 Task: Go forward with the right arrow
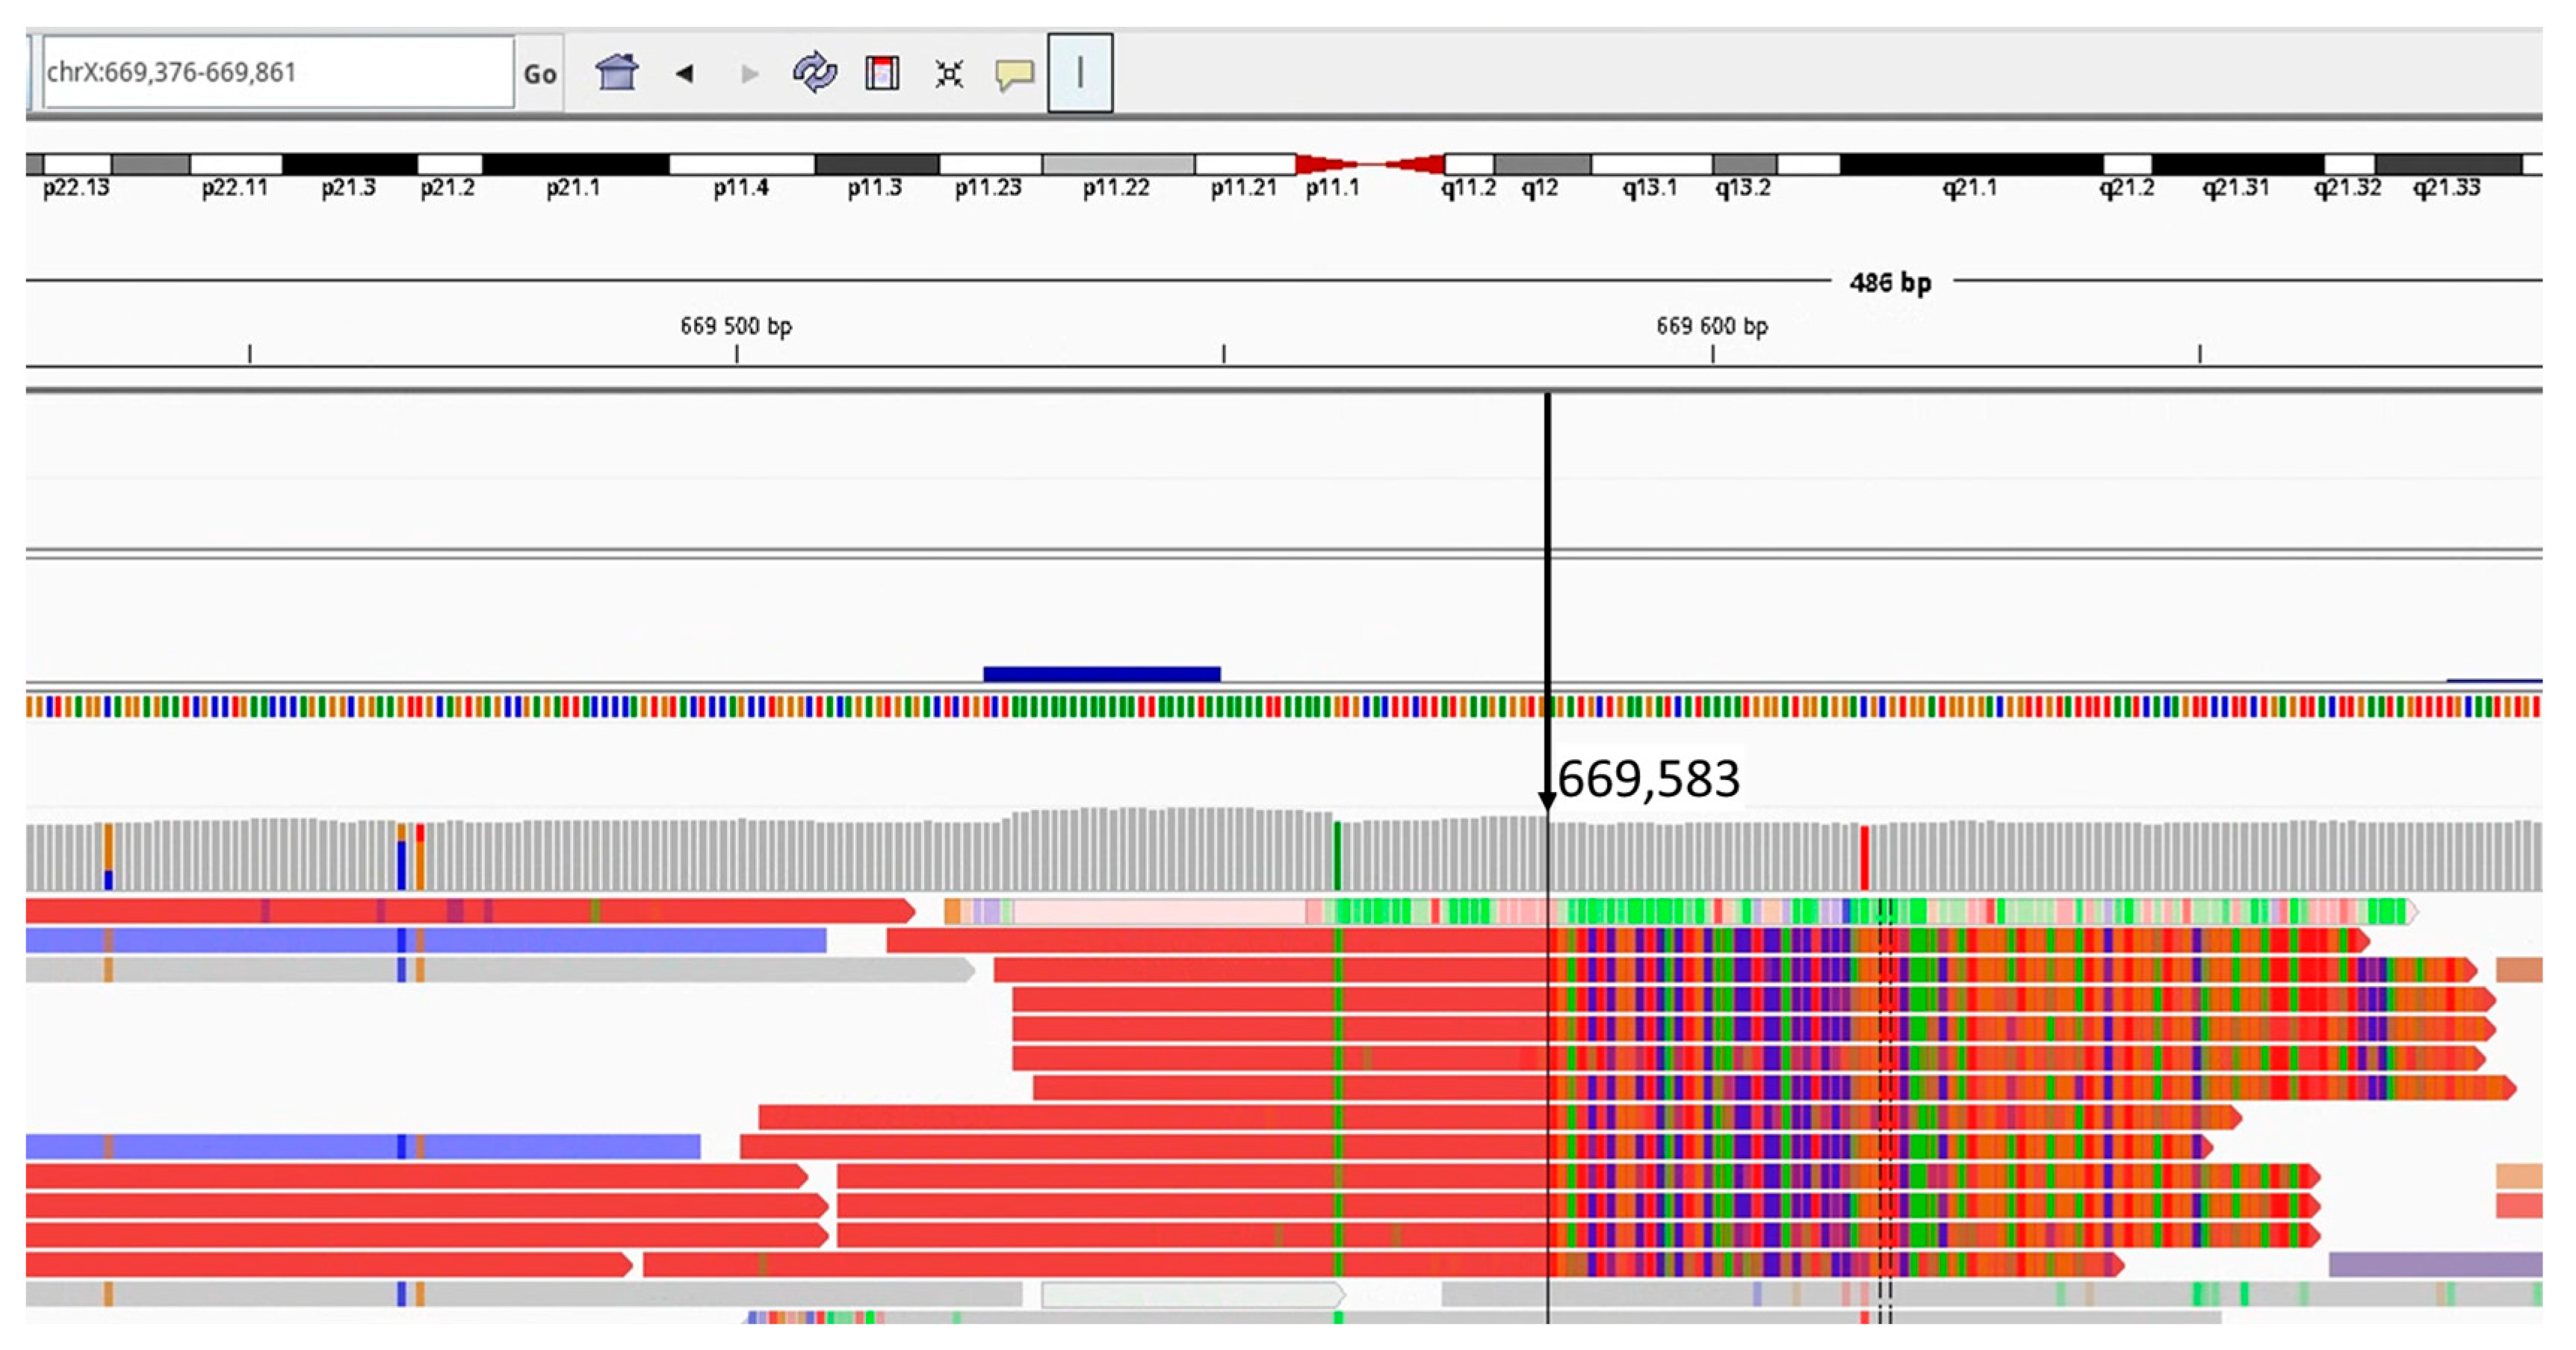[x=749, y=73]
